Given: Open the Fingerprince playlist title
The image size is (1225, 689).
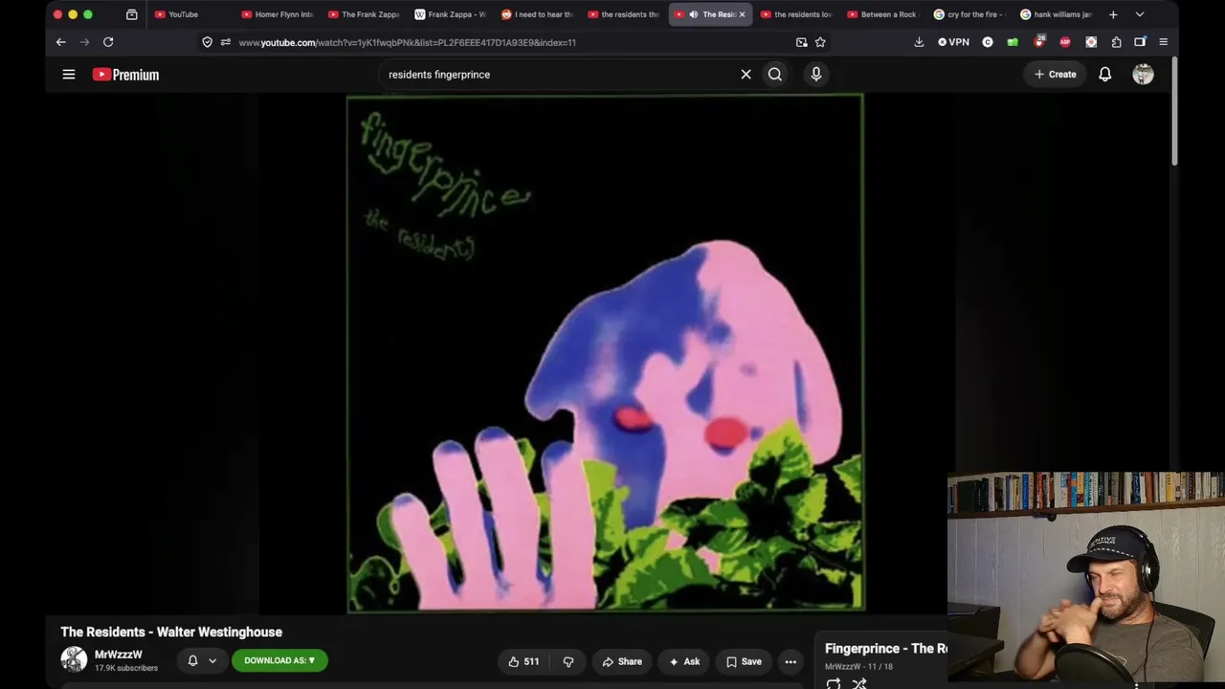Looking at the screenshot, I should click(886, 649).
